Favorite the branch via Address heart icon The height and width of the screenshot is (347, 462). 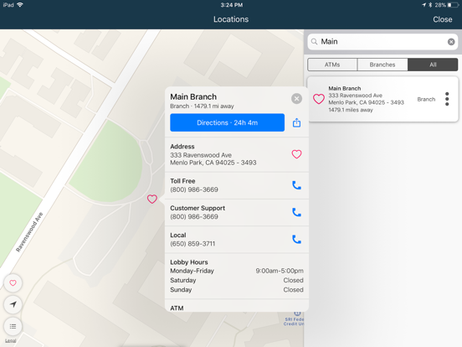pos(296,154)
